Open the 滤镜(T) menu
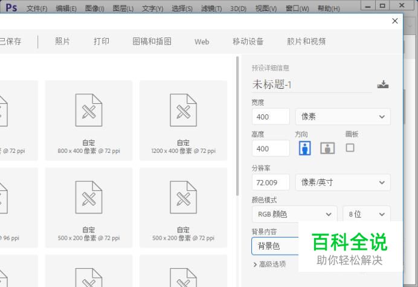 click(211, 8)
